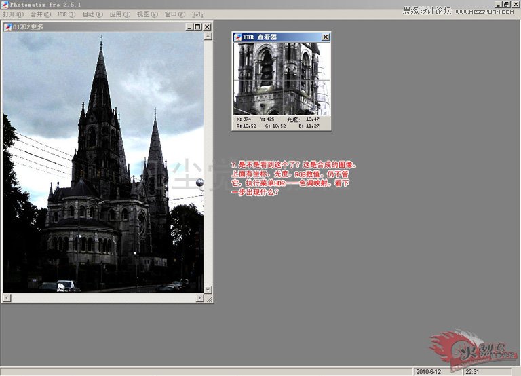Close the HDR 查看器 window
This screenshot has height=376, width=521.
326,37
